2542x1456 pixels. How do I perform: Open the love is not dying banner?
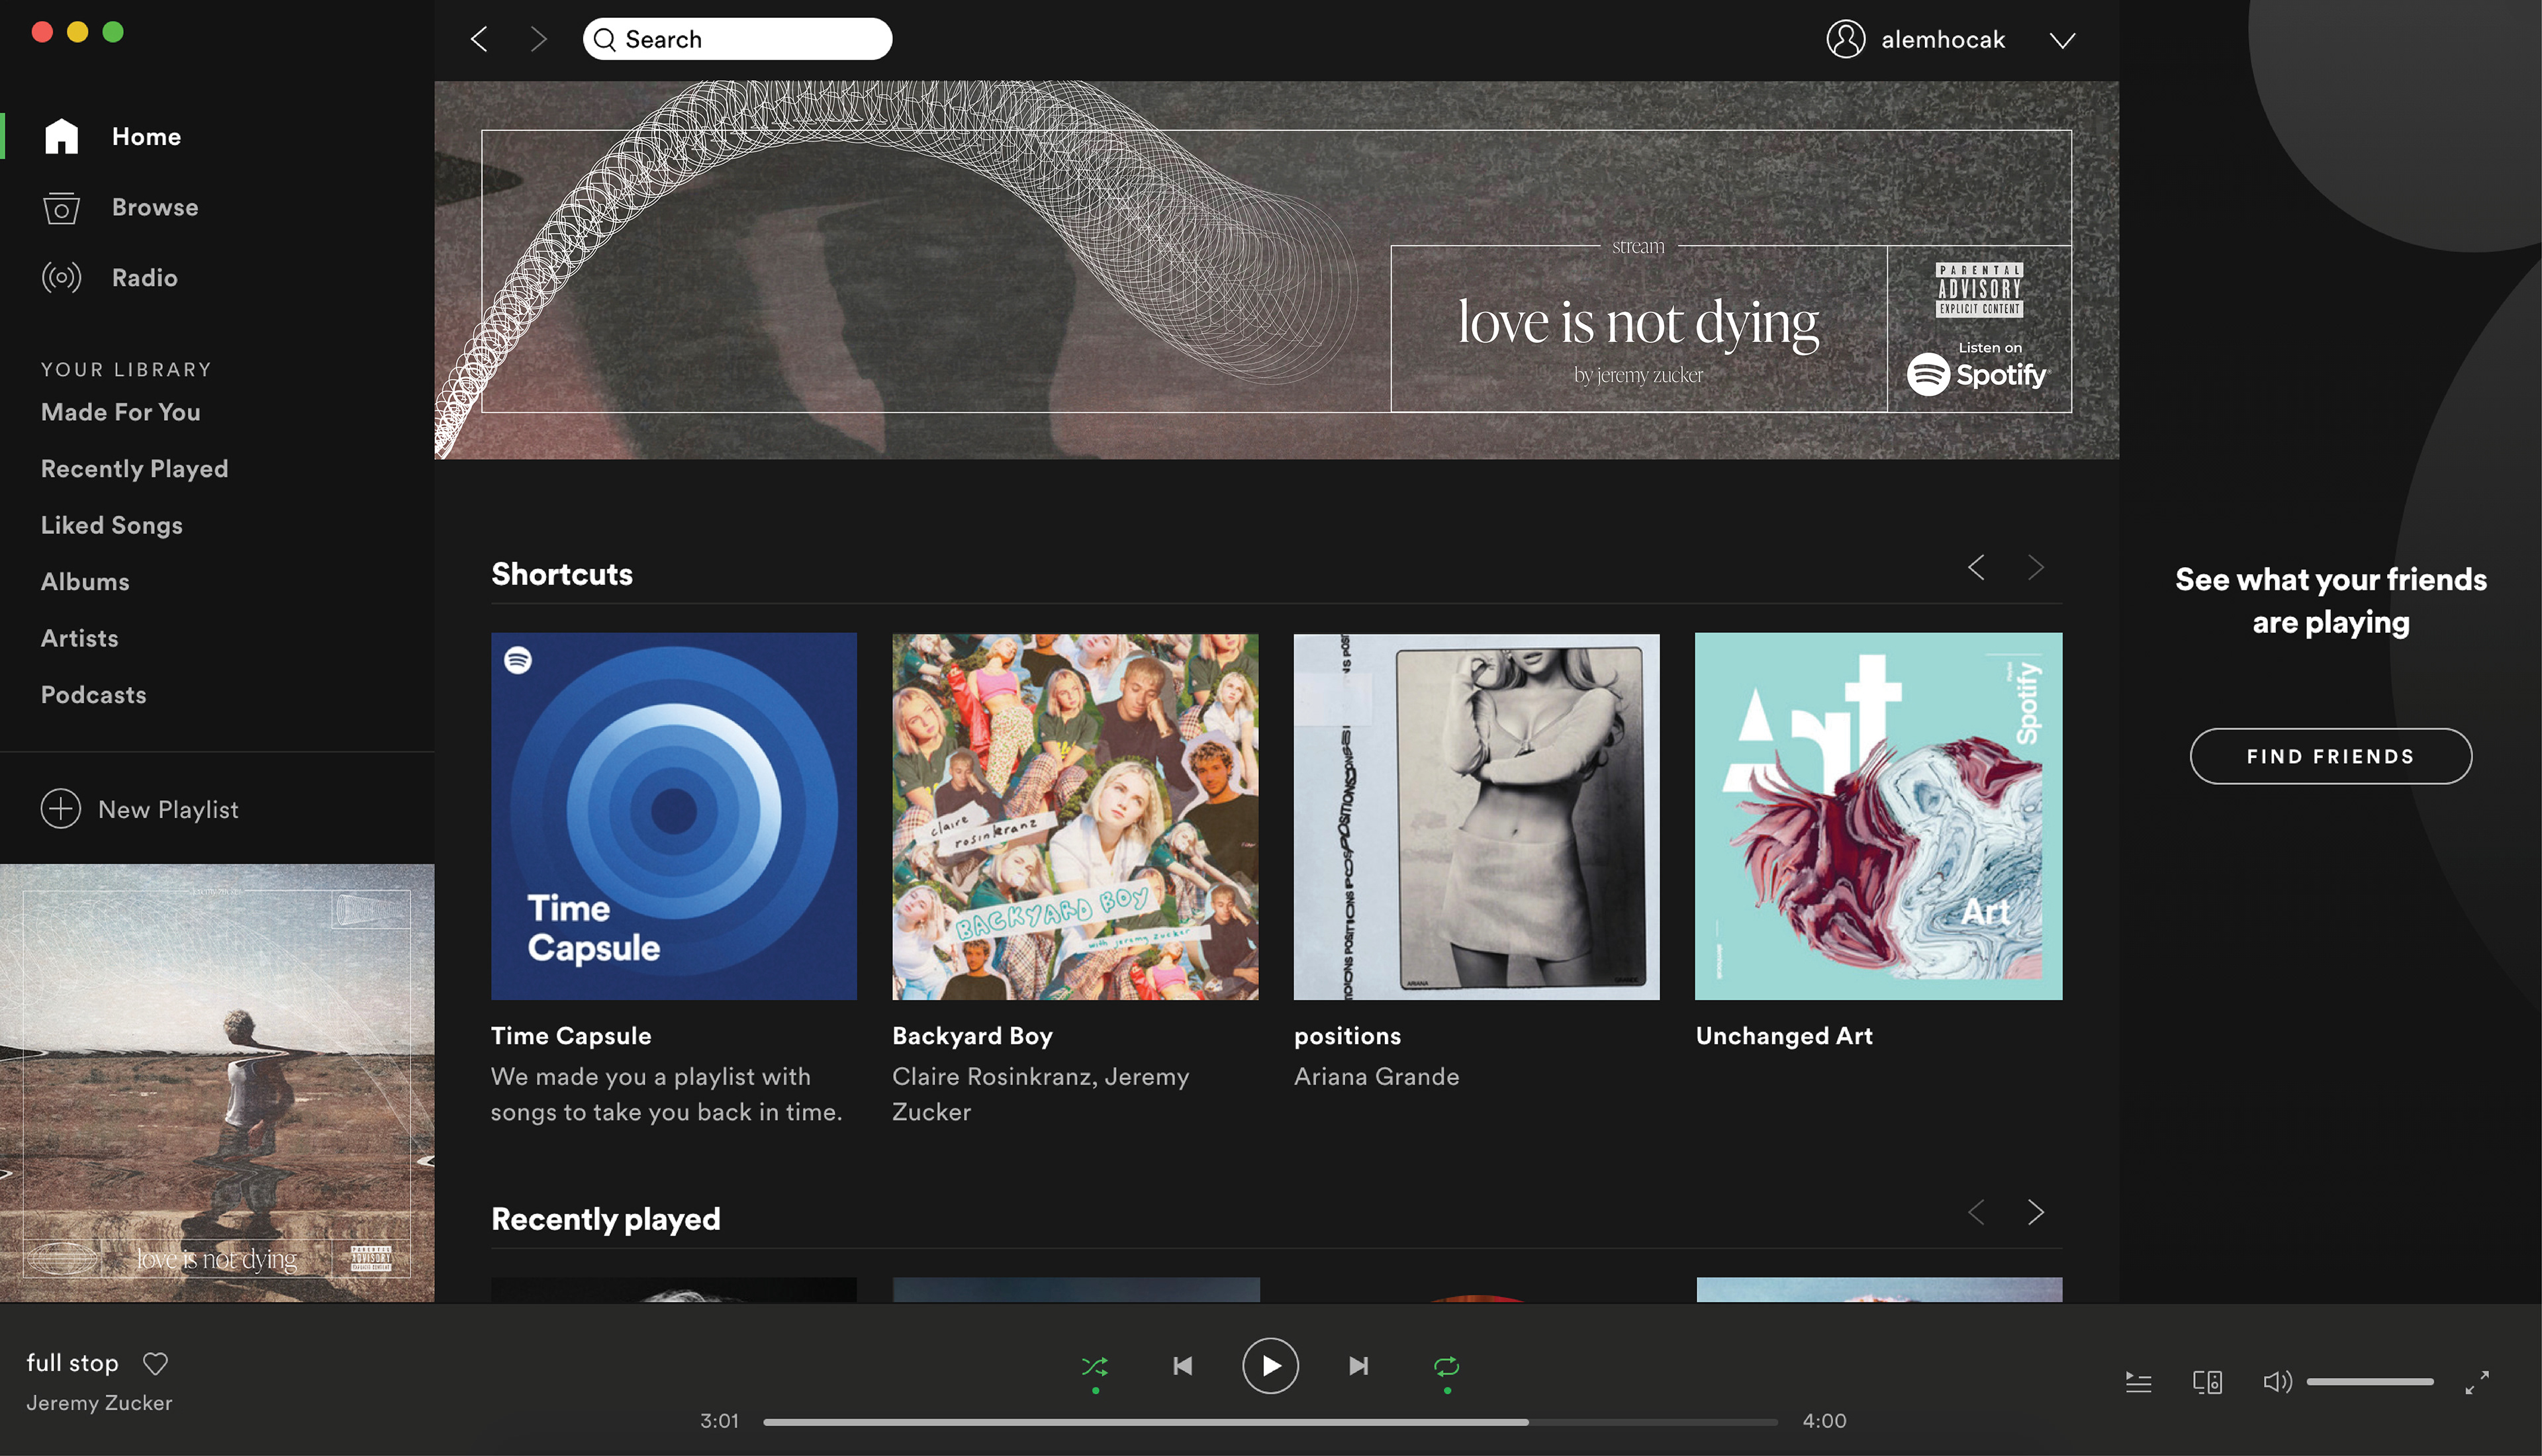(1276, 270)
